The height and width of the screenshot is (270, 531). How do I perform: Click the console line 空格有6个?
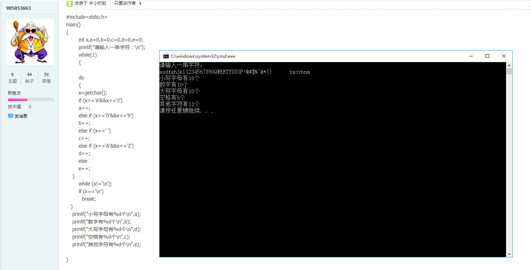(x=172, y=98)
